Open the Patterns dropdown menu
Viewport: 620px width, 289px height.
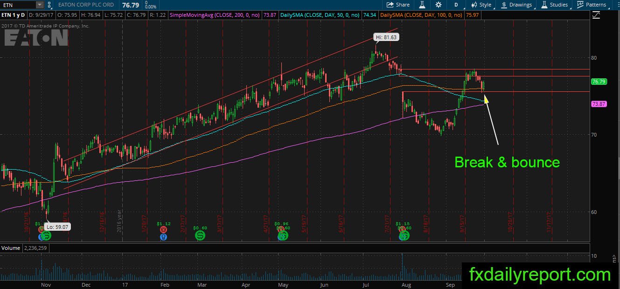click(x=592, y=5)
